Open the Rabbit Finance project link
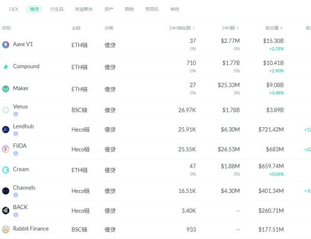The height and width of the screenshot is (239, 311). (x=31, y=229)
